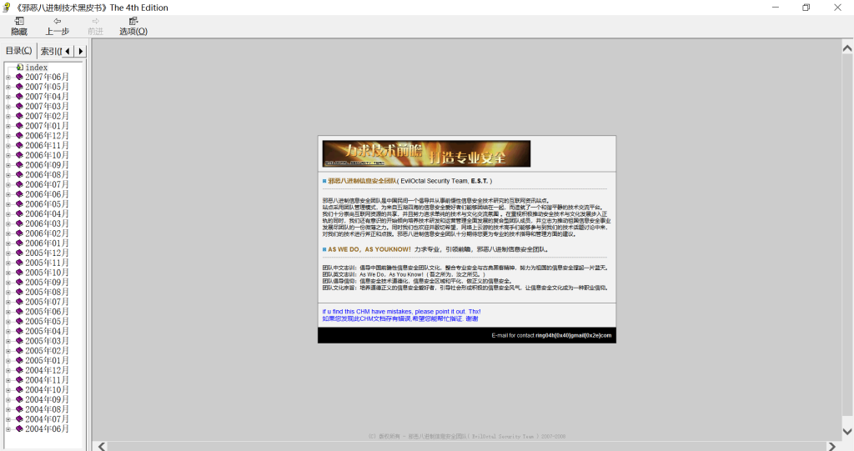854x451 pixels.
Task: Expand the 2005年08月 tree node
Action: (8, 293)
